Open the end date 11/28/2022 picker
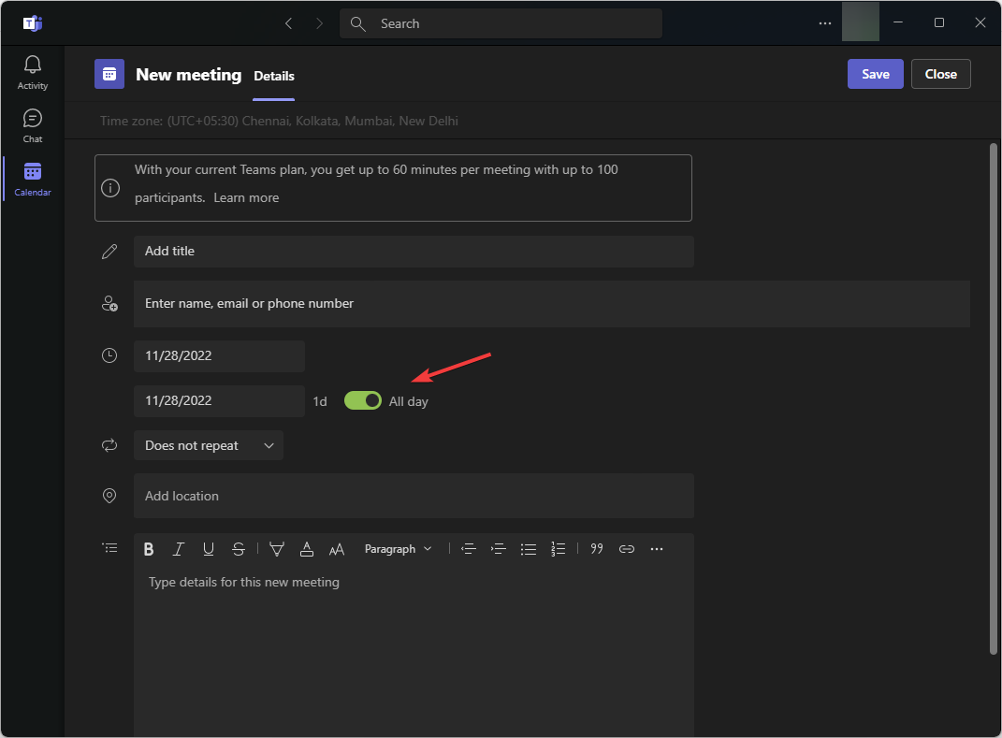Viewport: 1002px width, 738px height. pyautogui.click(x=219, y=400)
